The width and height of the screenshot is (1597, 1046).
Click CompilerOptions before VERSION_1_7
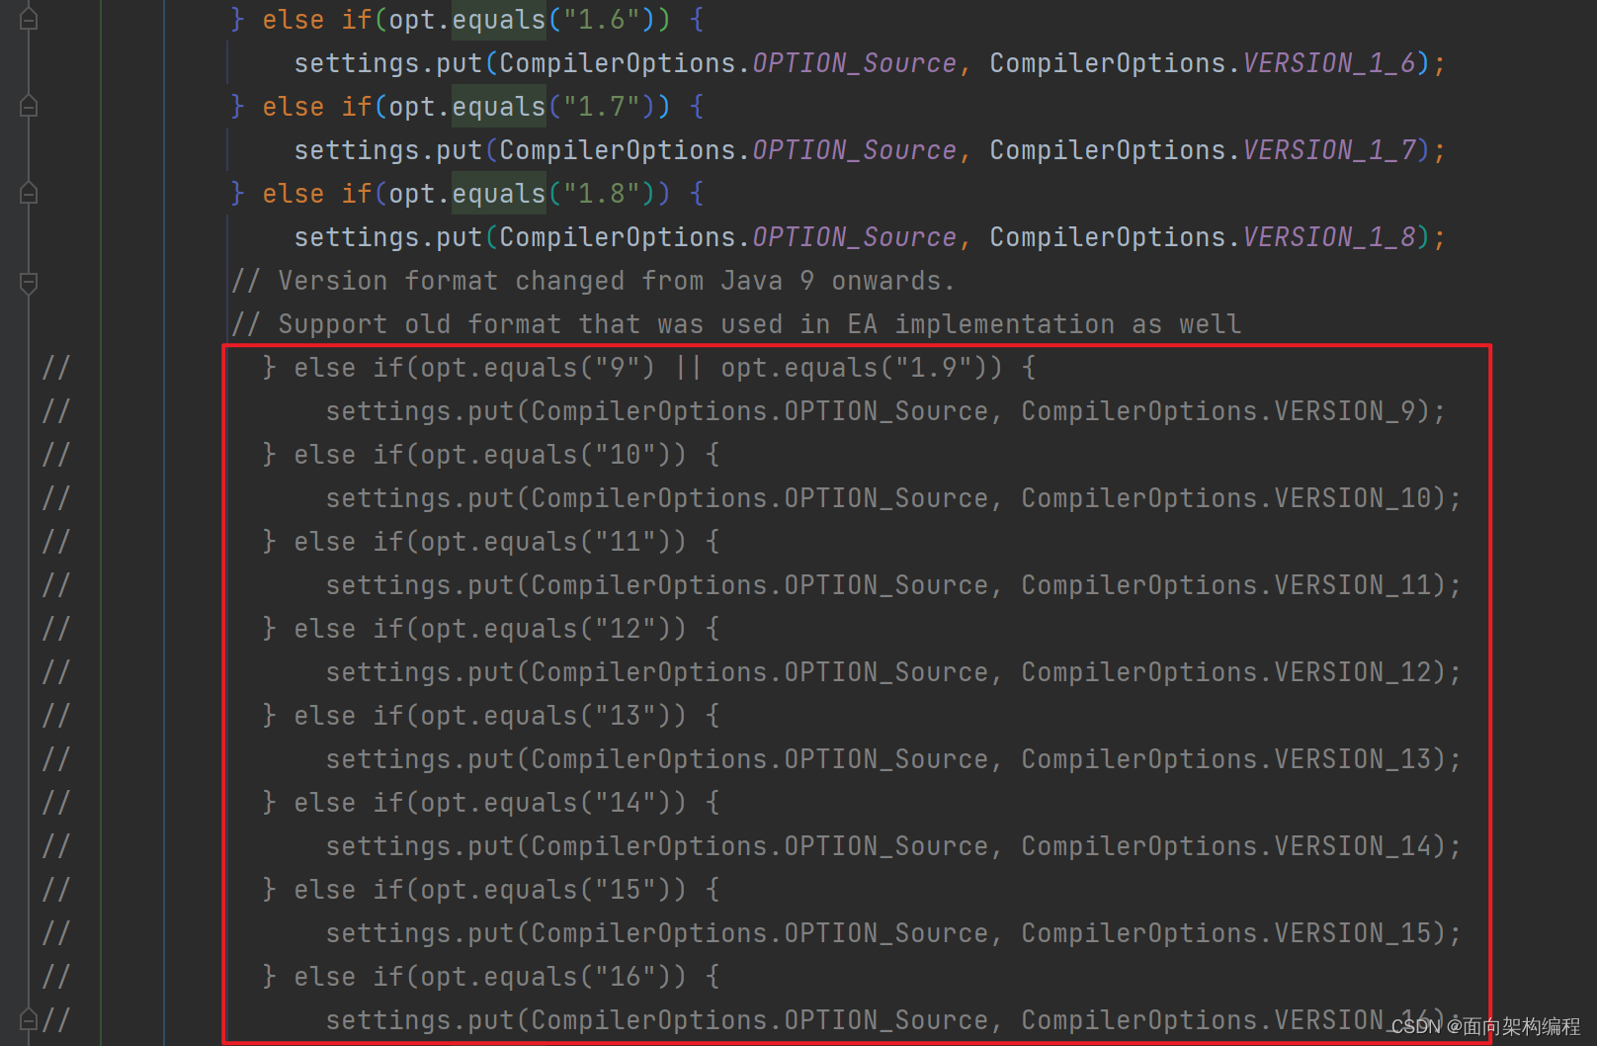click(1108, 150)
